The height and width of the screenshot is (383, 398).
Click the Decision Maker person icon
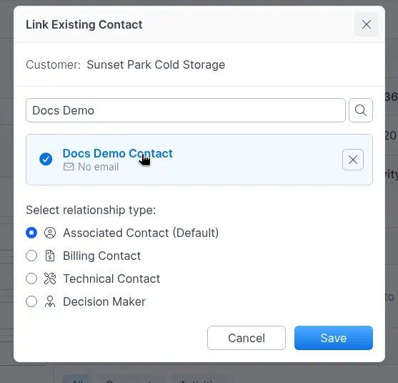tap(50, 301)
